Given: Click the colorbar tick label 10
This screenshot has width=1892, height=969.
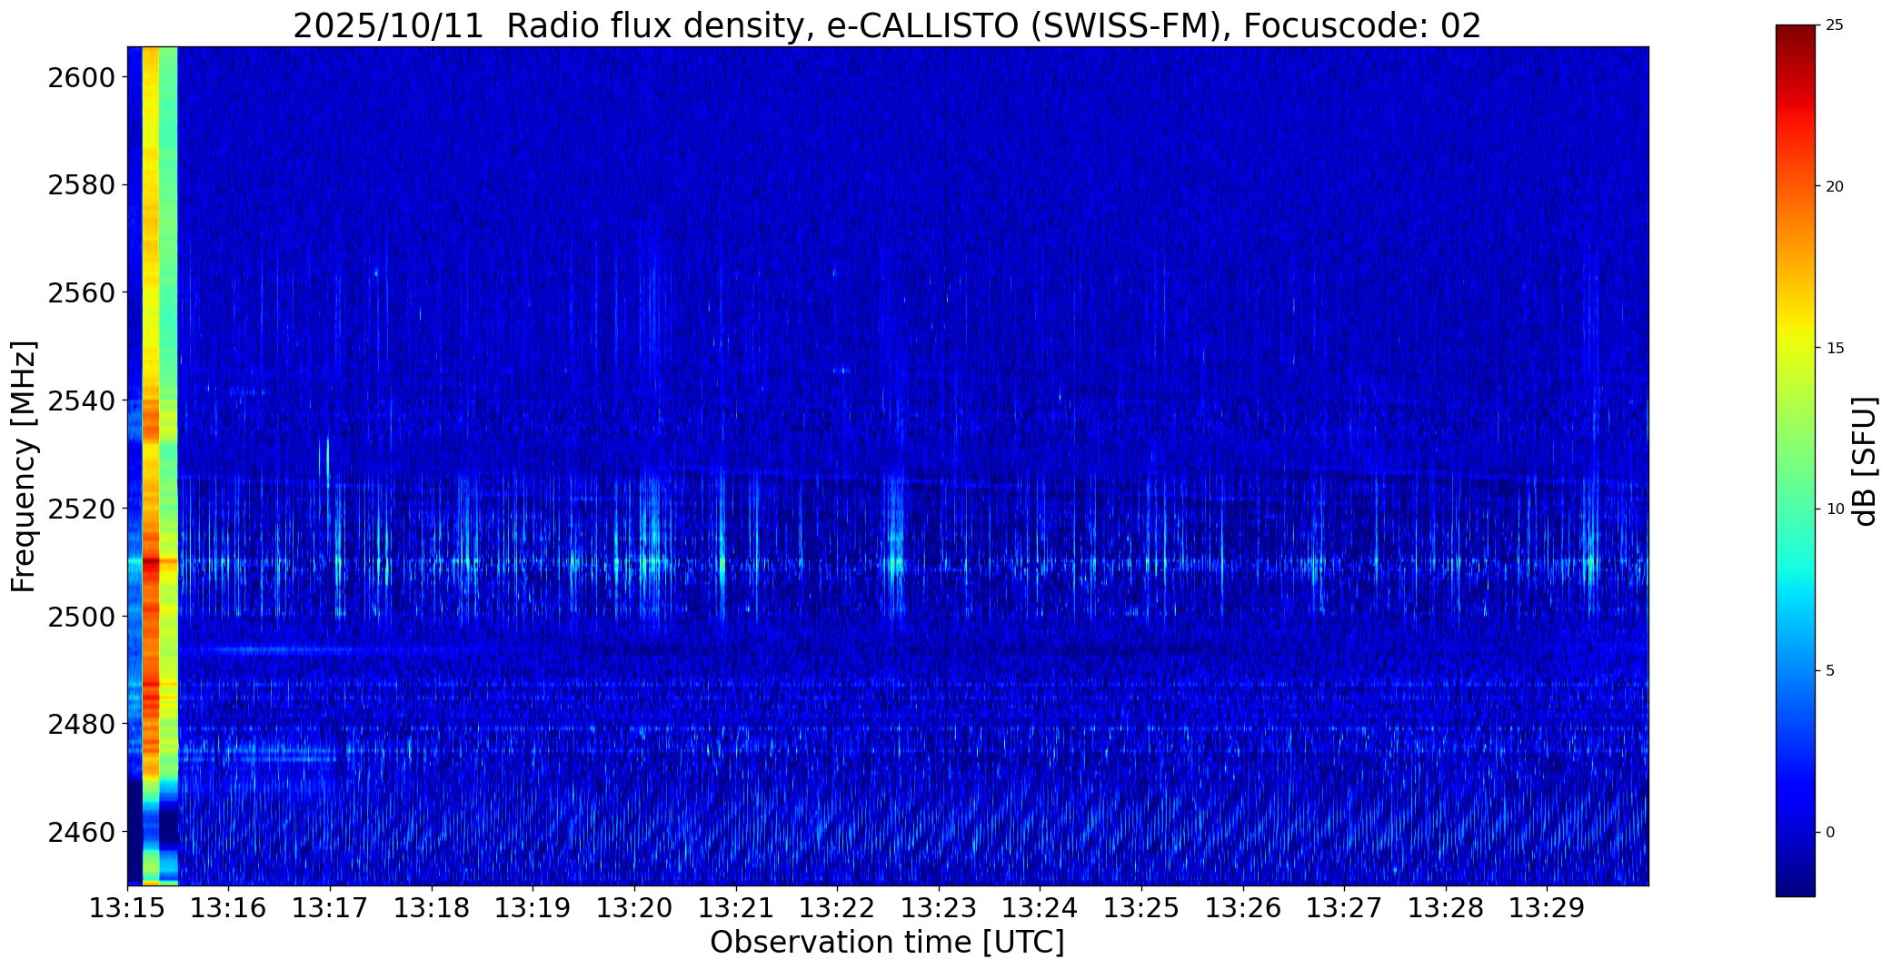Looking at the screenshot, I should click(x=1835, y=509).
